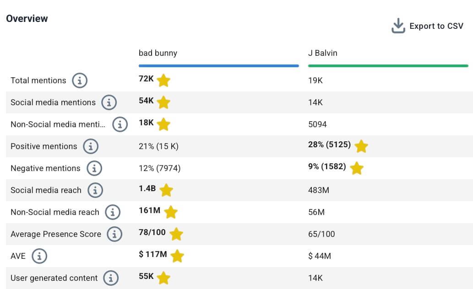This screenshot has height=289, width=473.
Task: Click the User generated content info icon
Action: coord(112,278)
